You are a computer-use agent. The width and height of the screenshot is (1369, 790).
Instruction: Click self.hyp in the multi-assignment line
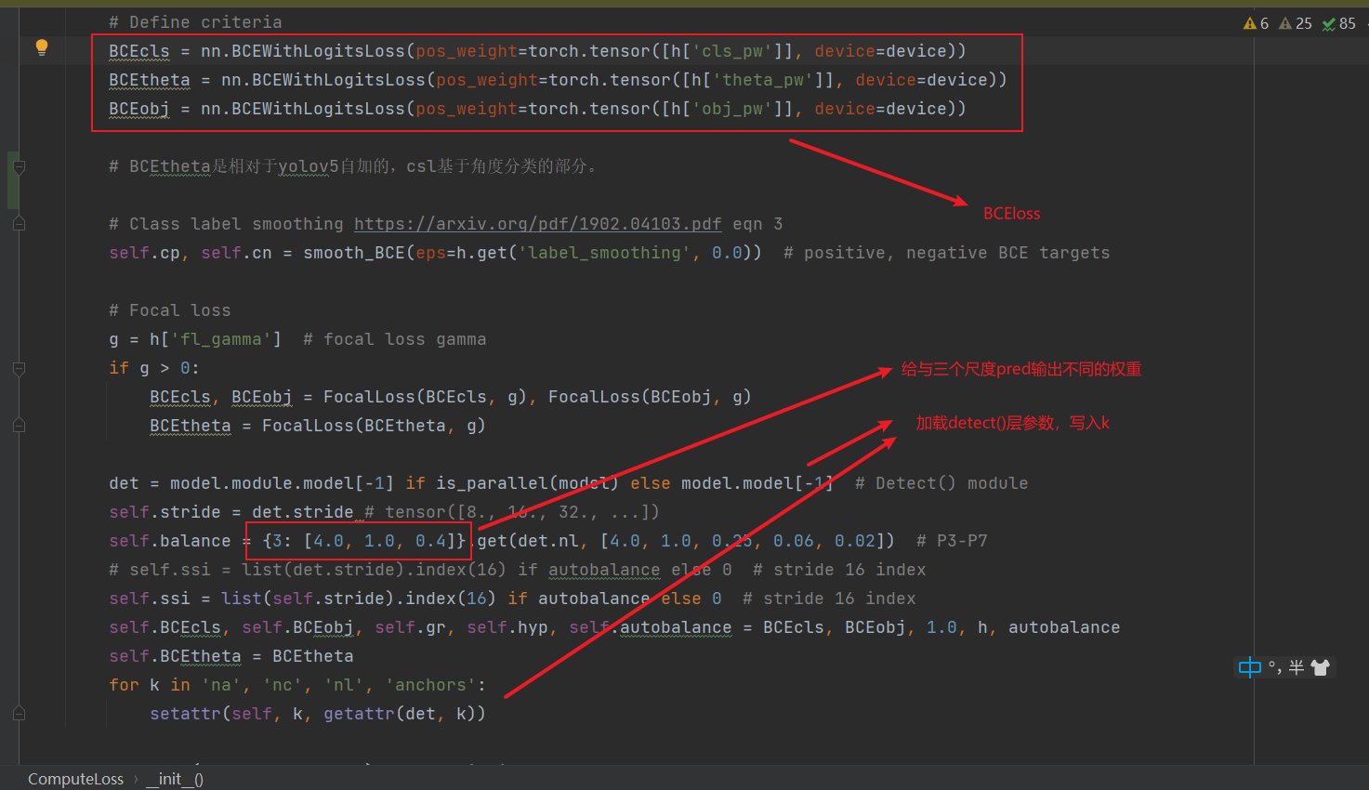[x=507, y=627]
